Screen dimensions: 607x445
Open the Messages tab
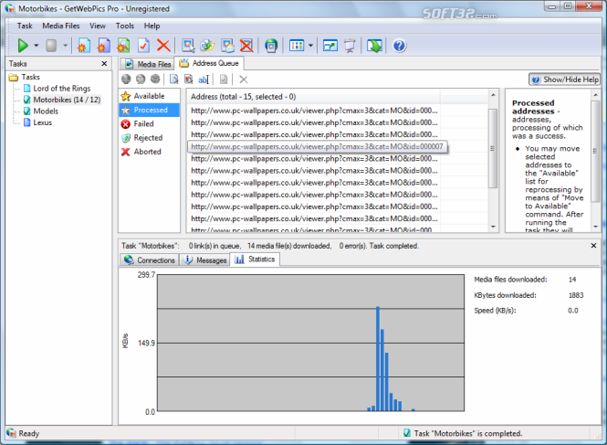[204, 260]
